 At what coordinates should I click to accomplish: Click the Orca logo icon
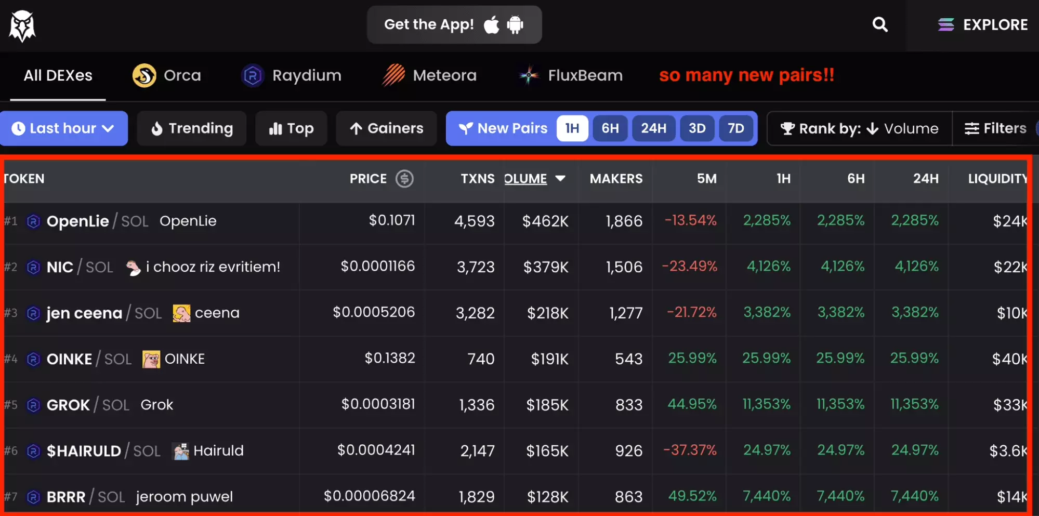144,75
